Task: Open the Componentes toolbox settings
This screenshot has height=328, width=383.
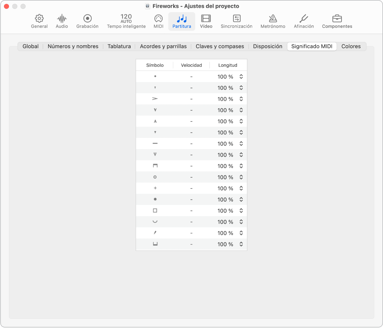Action: [337, 21]
